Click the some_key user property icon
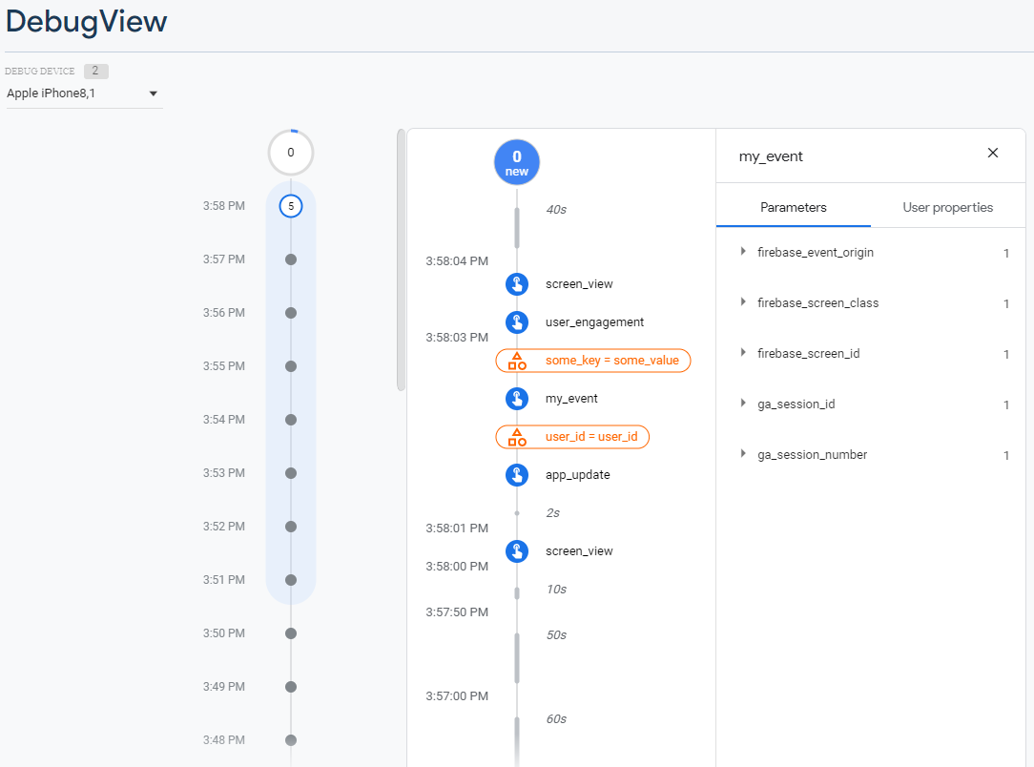Screen dimensions: 1034x767 tap(517, 361)
